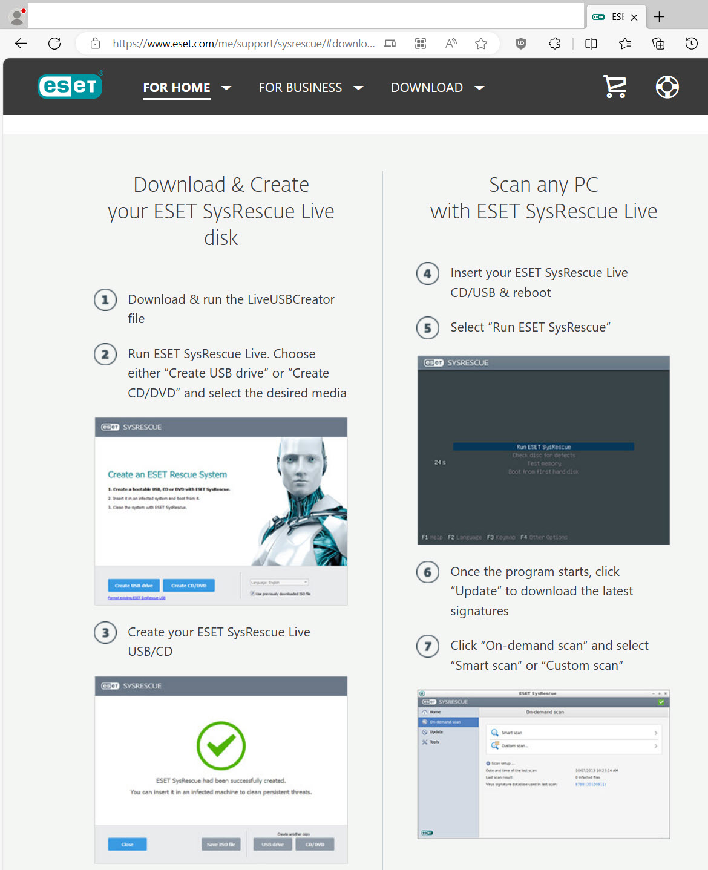The width and height of the screenshot is (708, 870).
Task: Activate Read aloud icon
Action: [451, 44]
